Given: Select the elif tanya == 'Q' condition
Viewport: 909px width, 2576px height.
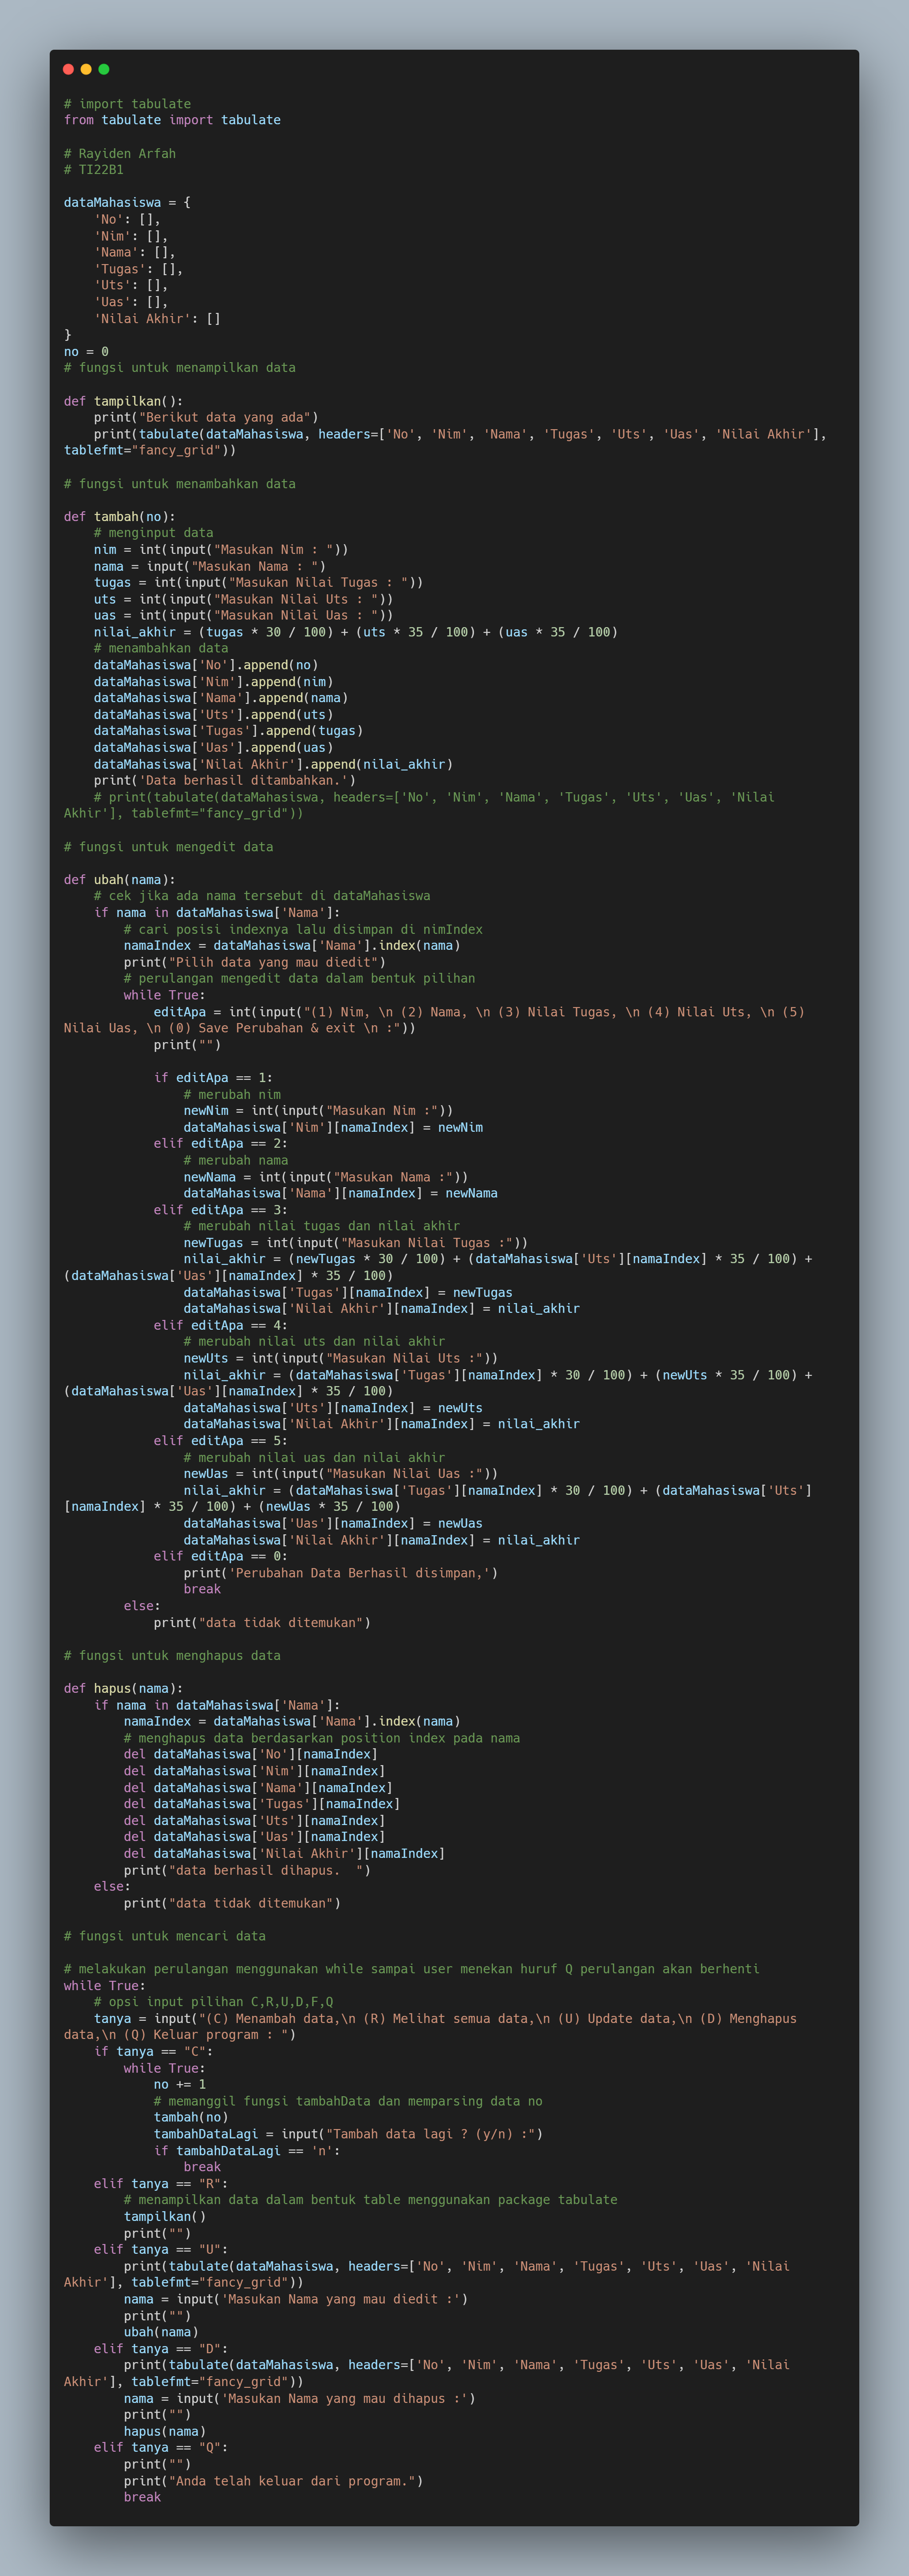Looking at the screenshot, I should 155,2447.
